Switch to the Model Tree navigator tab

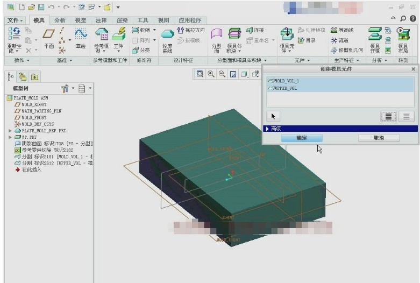tap(10, 77)
